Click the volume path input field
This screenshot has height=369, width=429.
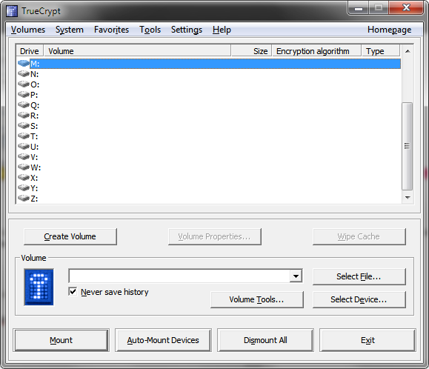tap(179, 276)
